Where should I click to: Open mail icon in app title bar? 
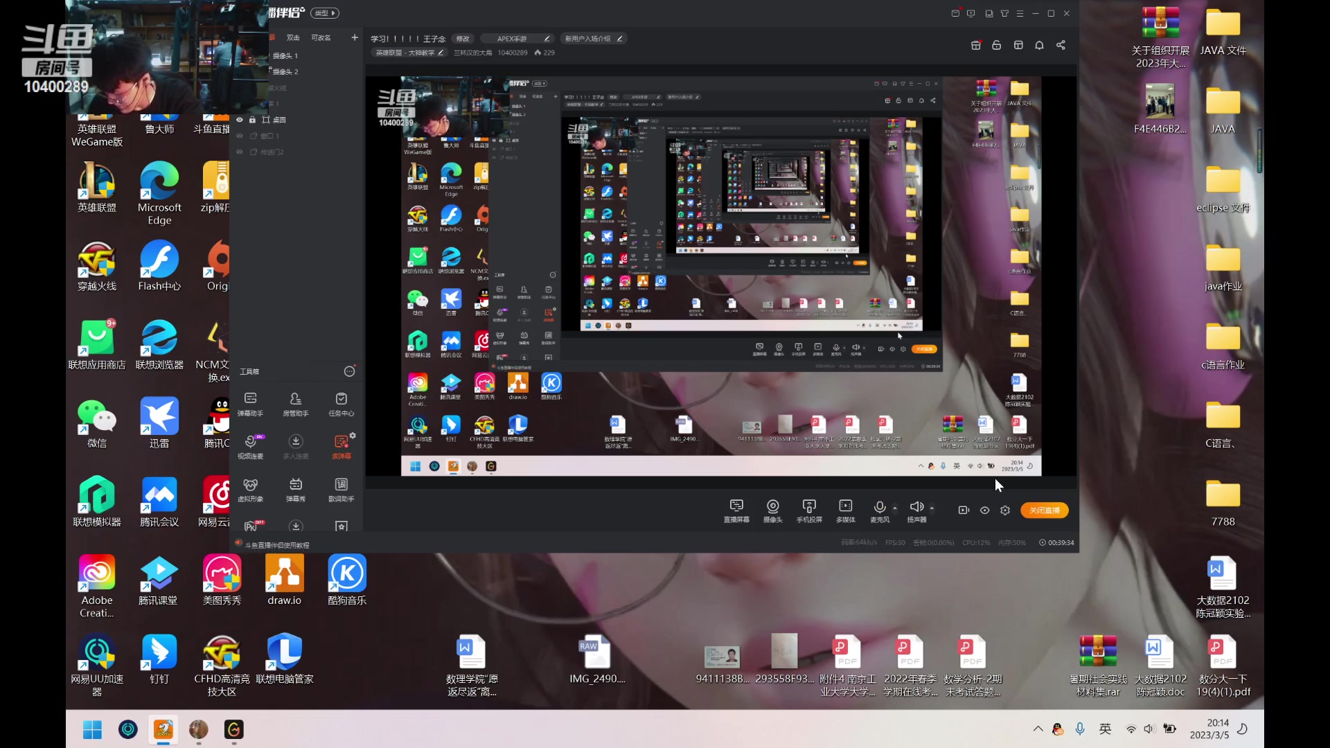(x=955, y=13)
